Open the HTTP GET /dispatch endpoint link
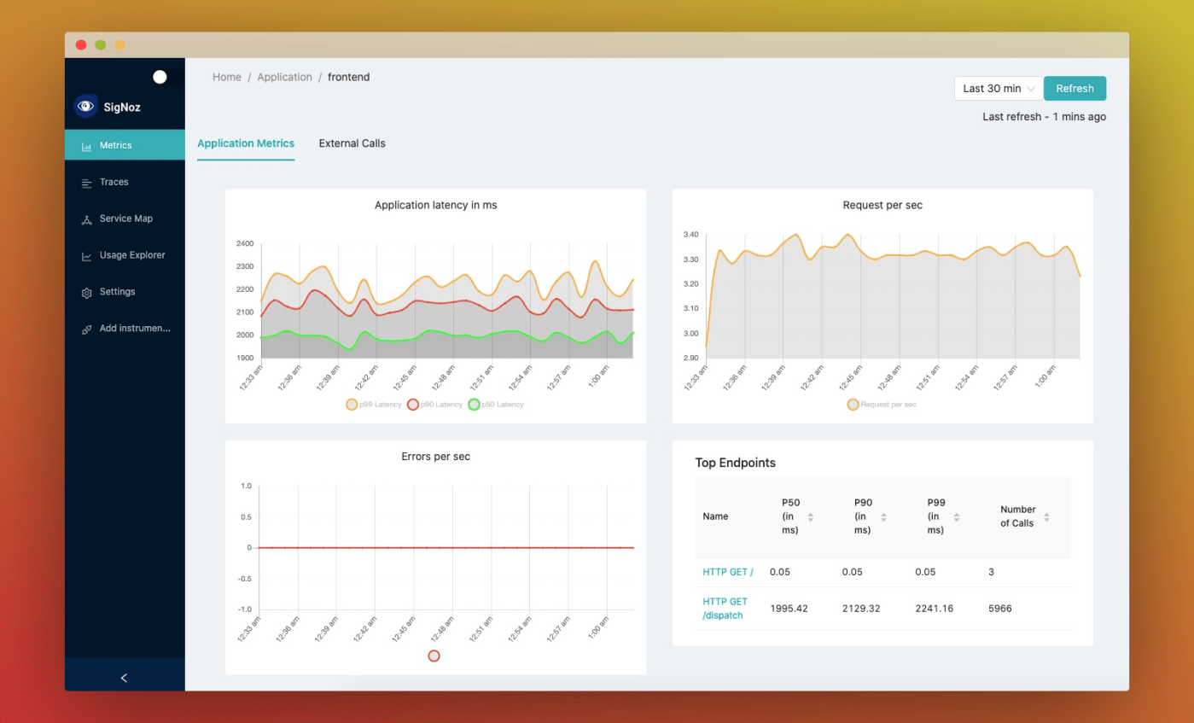Screen dimensions: 1194x723 [x=725, y=609]
